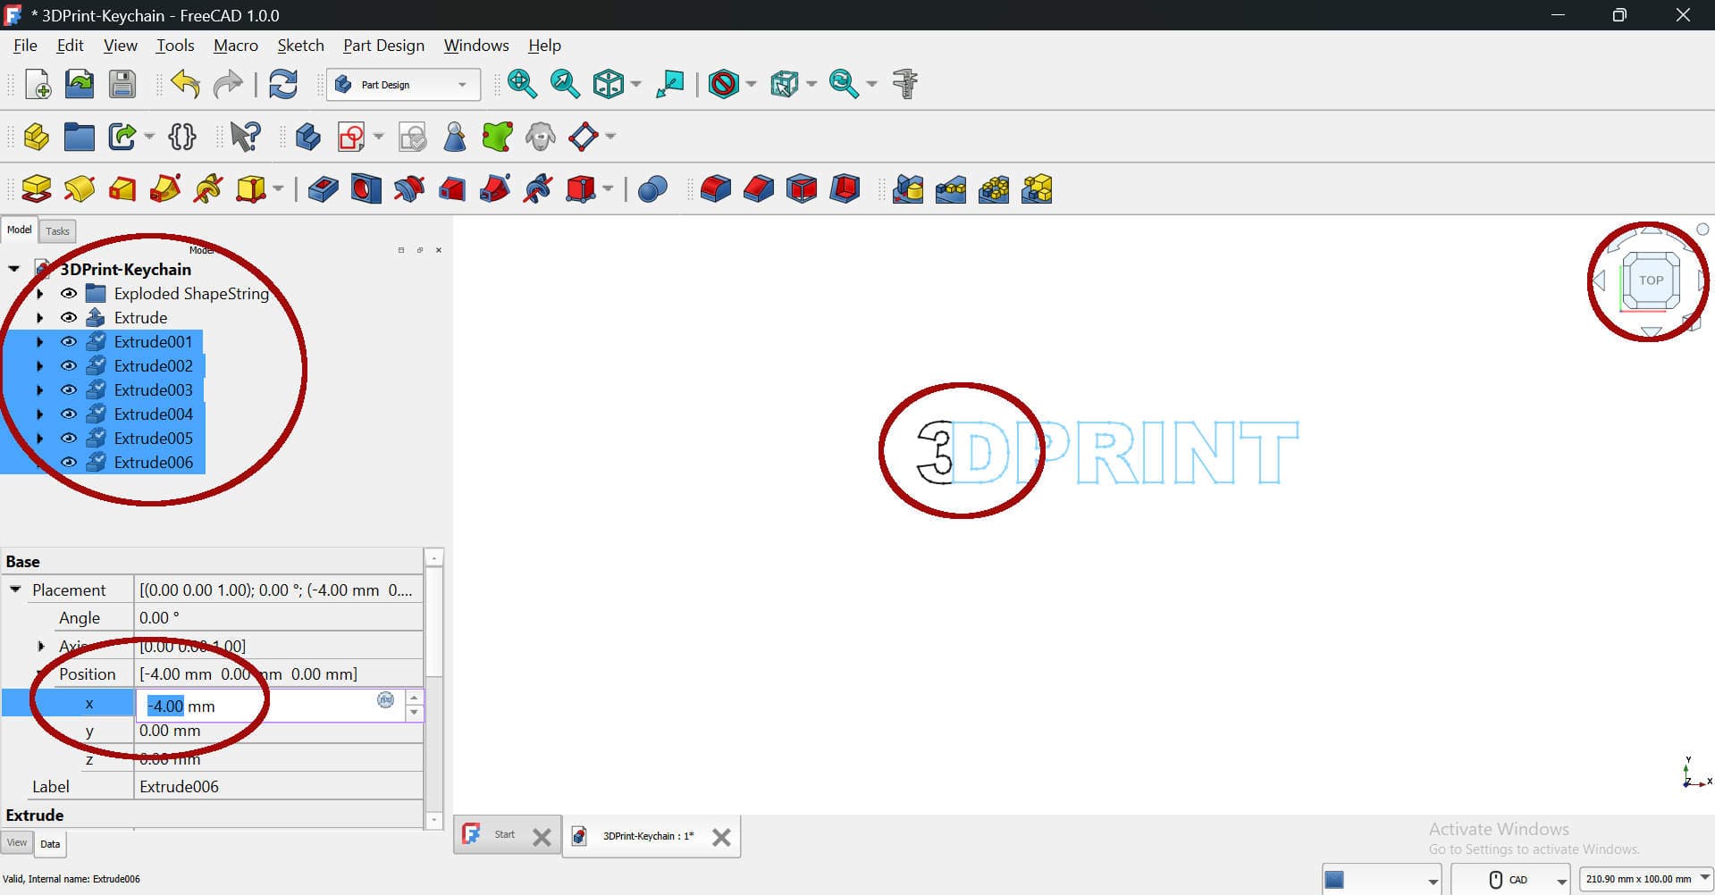Expand the Extrude001 tree item
The image size is (1715, 895).
point(40,341)
